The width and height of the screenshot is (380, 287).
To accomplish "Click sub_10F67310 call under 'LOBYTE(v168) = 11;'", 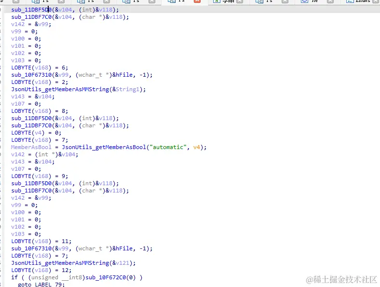I will coord(31,248).
